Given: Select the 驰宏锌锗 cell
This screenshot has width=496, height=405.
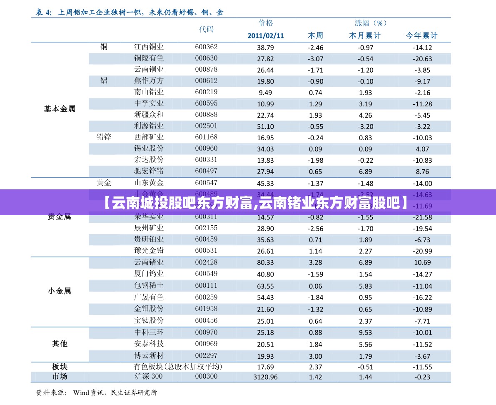Looking at the screenshot, I should click(x=149, y=171).
